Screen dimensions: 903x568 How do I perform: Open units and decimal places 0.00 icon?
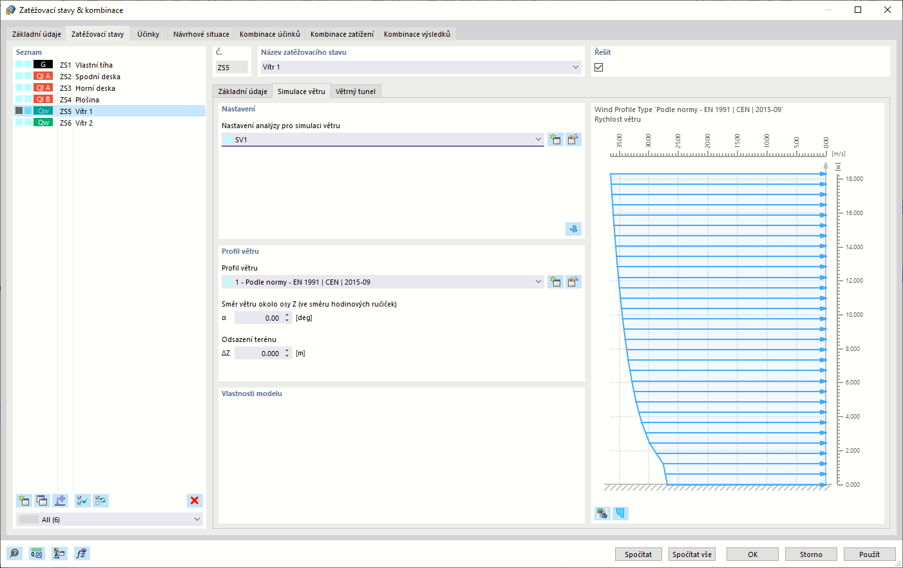37,553
